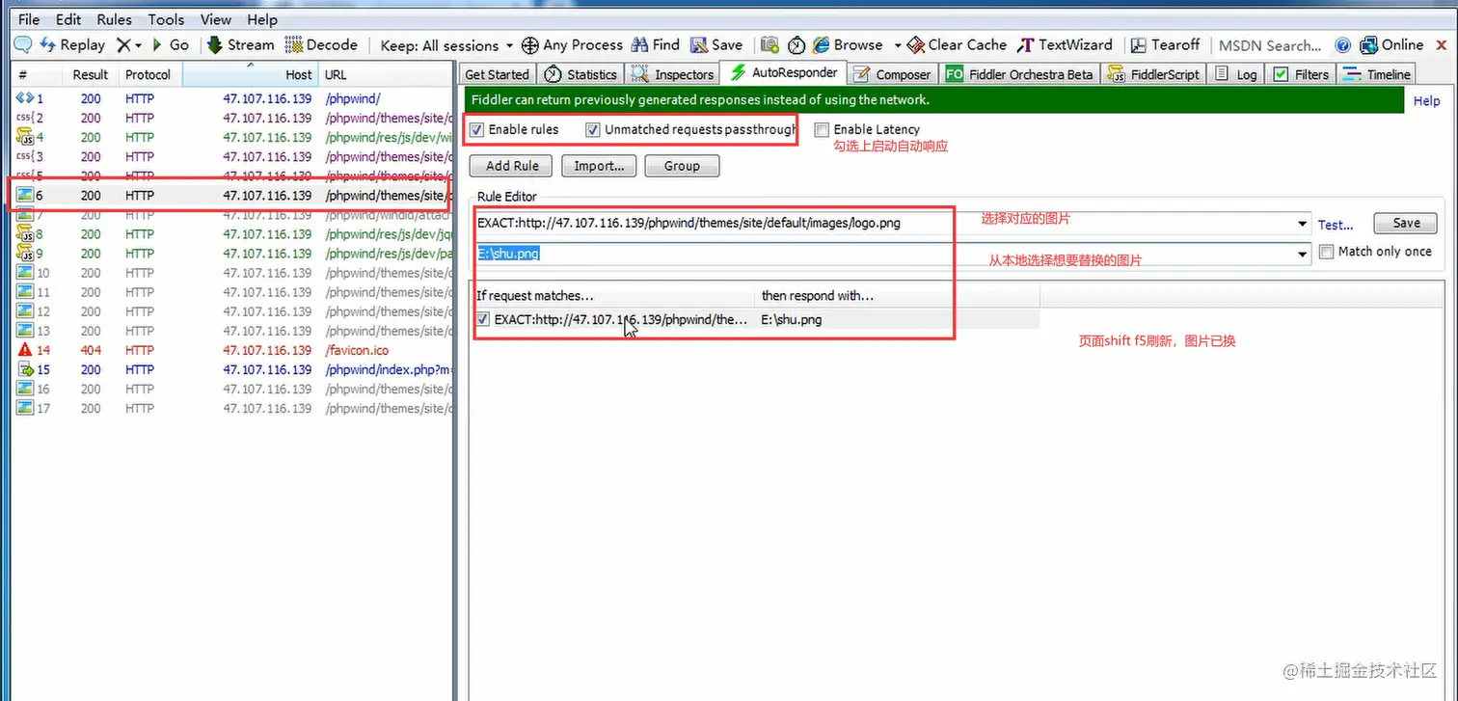The height and width of the screenshot is (701, 1458).
Task: Open Find sessions with binoculars icon
Action: coord(656,45)
